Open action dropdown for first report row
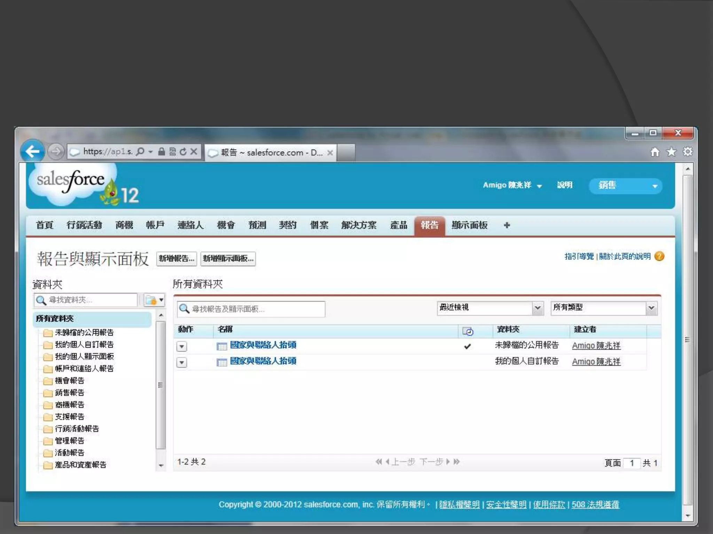The width and height of the screenshot is (713, 534). (182, 346)
